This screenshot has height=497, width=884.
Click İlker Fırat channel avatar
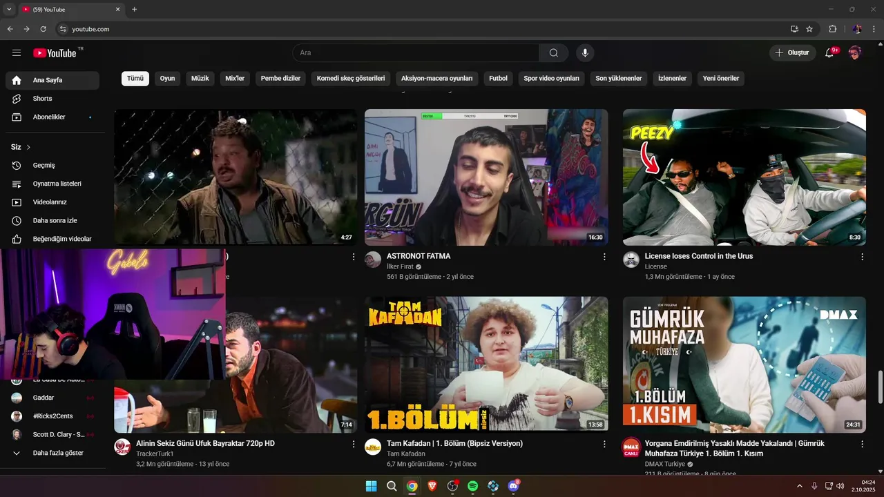pyautogui.click(x=373, y=260)
